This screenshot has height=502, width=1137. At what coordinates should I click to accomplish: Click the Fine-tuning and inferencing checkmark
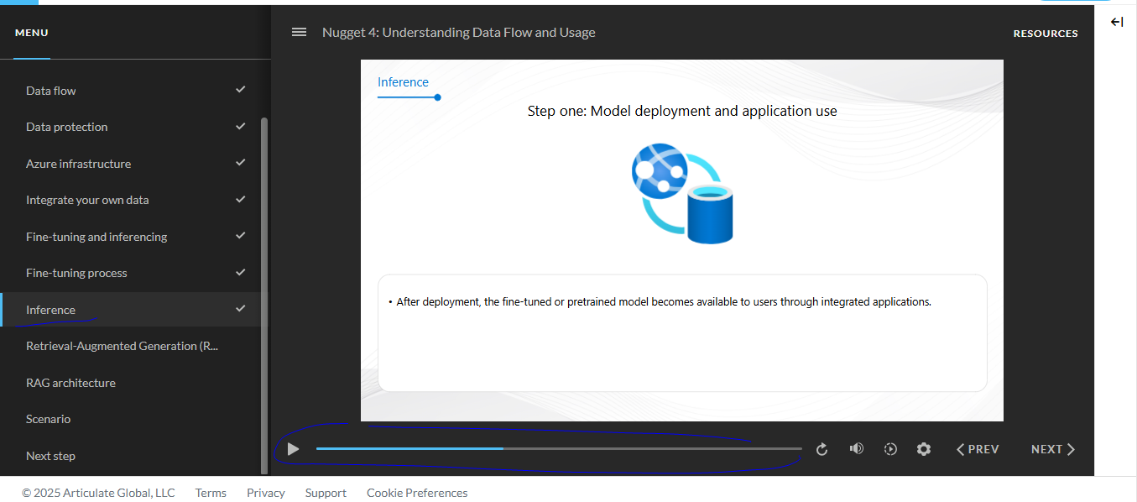tap(241, 235)
